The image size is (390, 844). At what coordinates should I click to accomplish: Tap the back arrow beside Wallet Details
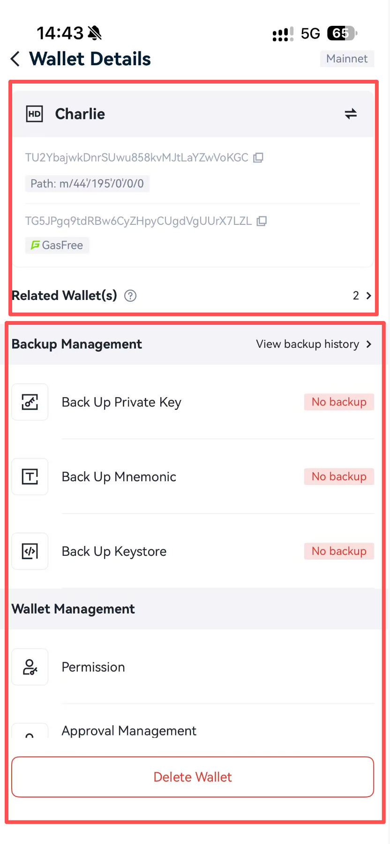tap(15, 59)
